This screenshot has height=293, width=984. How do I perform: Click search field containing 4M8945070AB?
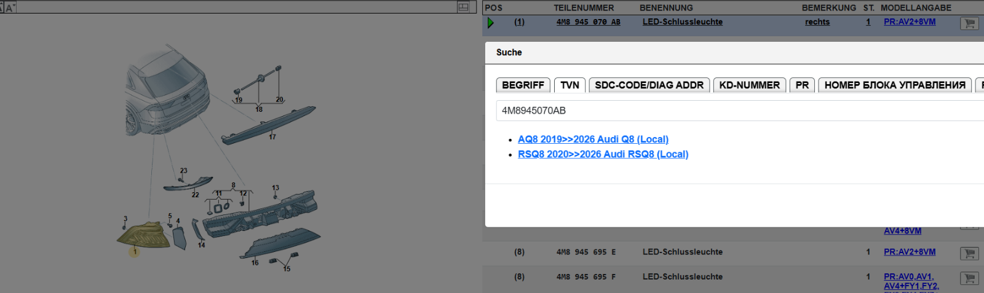(738, 111)
